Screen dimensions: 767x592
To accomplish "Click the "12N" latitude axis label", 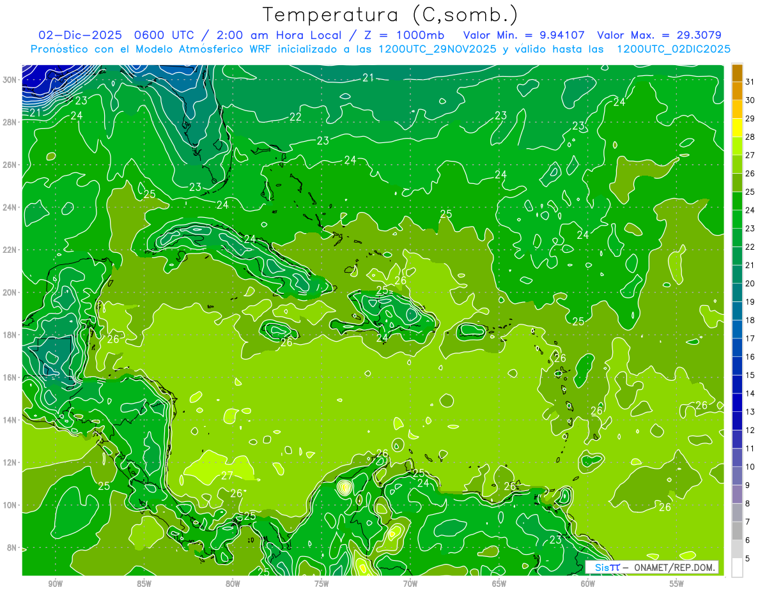I will point(11,462).
